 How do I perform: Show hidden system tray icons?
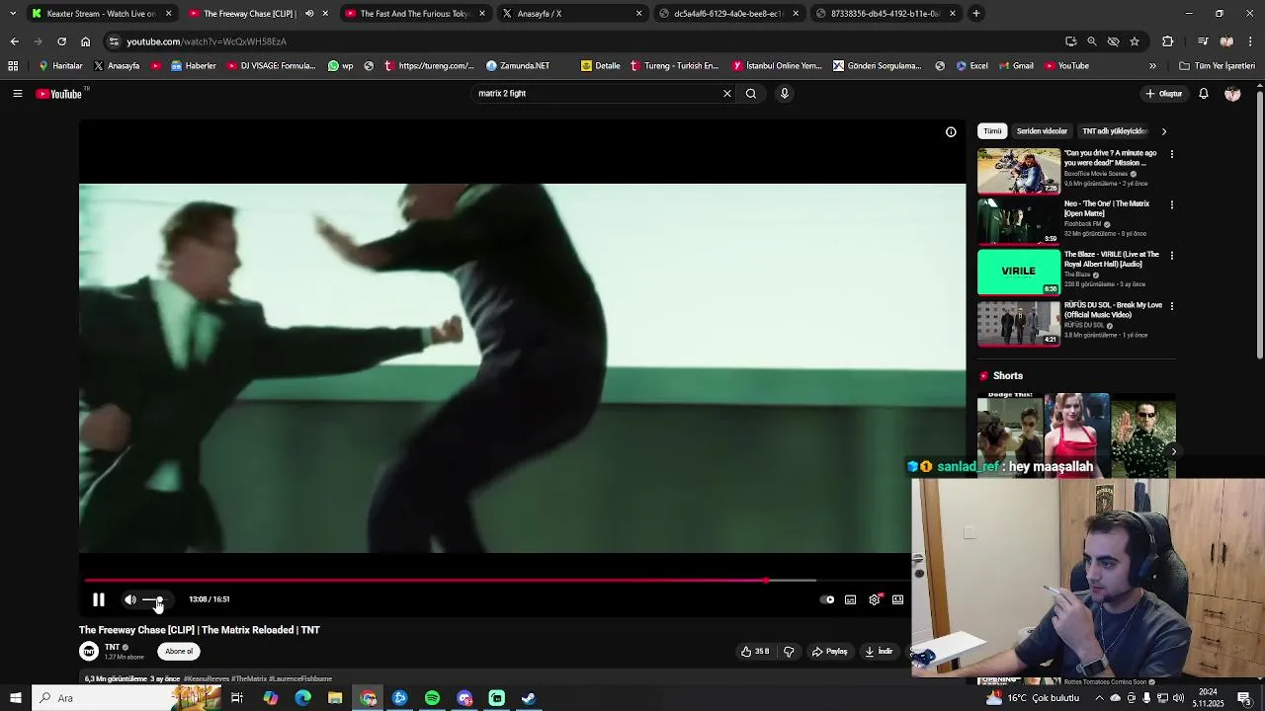(x=1098, y=698)
